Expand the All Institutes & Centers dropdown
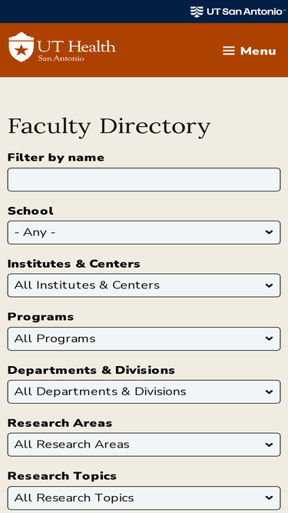The image size is (288, 513). click(144, 285)
